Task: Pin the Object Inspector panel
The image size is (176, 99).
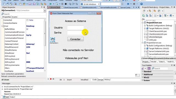Action: pos(42,7)
